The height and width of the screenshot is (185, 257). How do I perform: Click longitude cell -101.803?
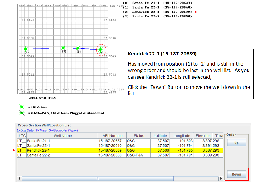(181, 141)
